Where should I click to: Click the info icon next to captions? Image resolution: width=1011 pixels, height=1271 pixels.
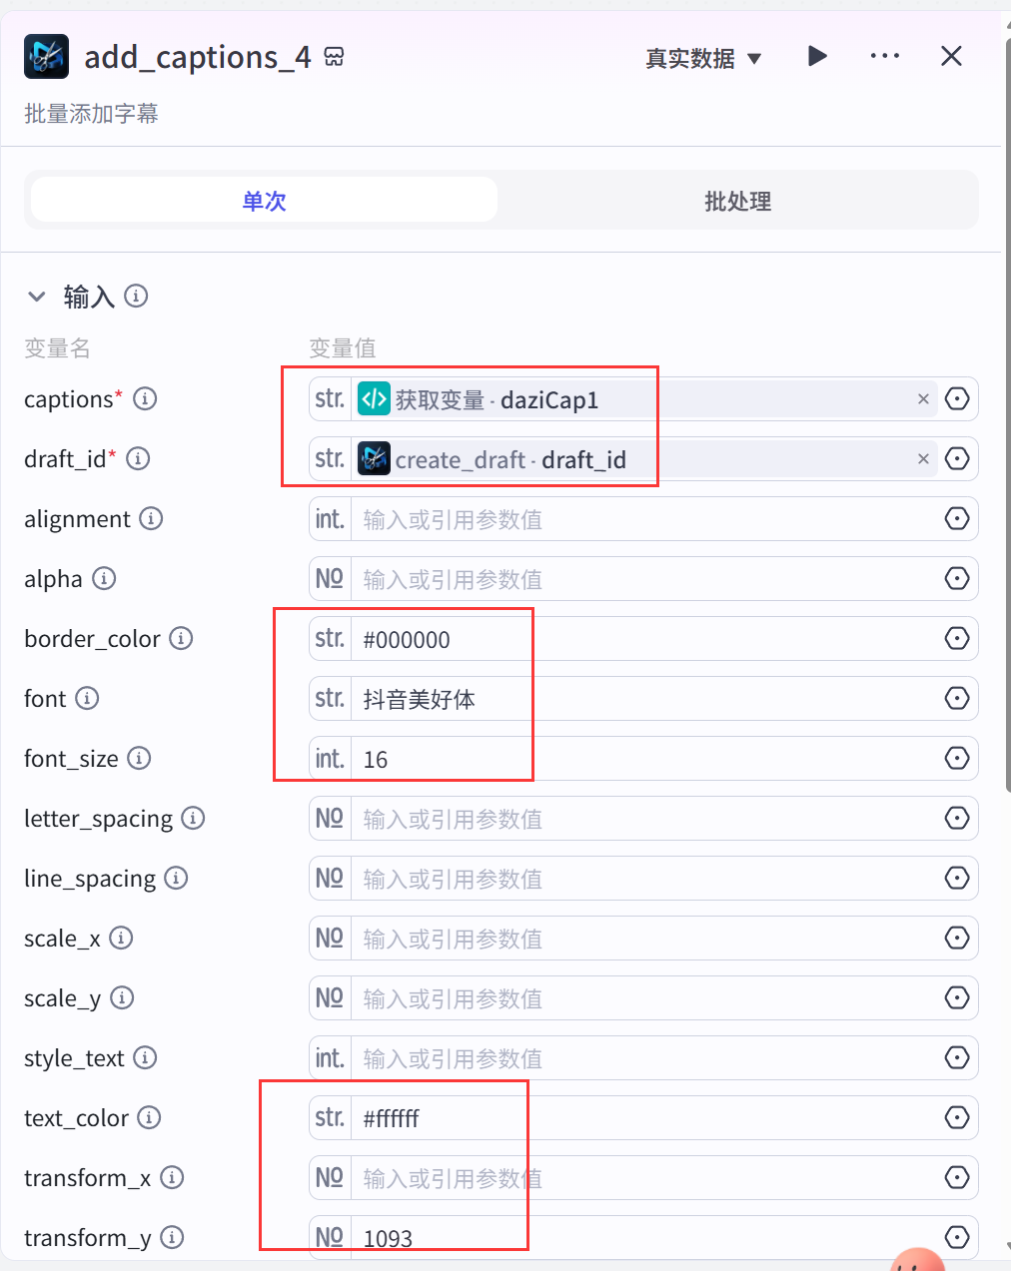click(145, 398)
